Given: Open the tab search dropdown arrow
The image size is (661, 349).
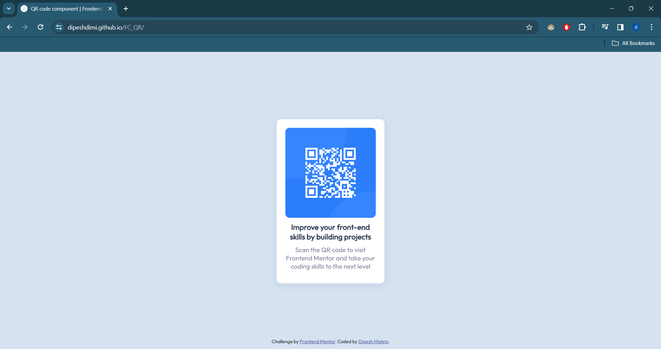Looking at the screenshot, I should (x=9, y=9).
